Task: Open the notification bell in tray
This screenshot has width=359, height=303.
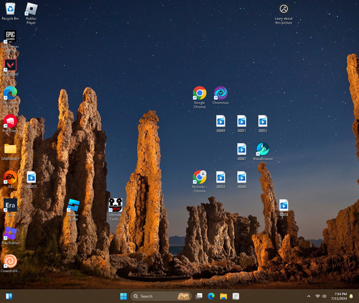Action: 351,297
